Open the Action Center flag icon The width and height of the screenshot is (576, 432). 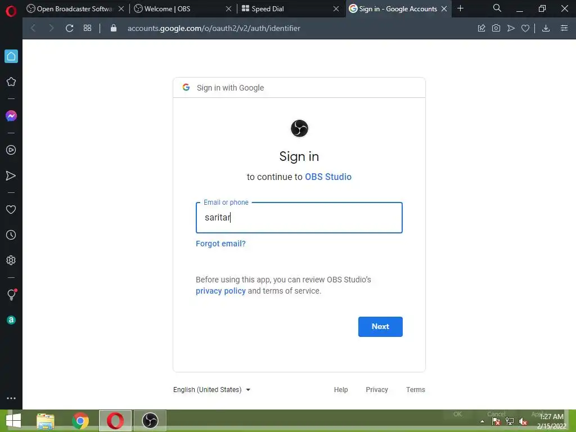[496, 421]
